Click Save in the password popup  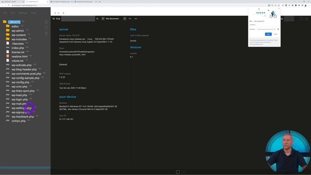point(268,34)
